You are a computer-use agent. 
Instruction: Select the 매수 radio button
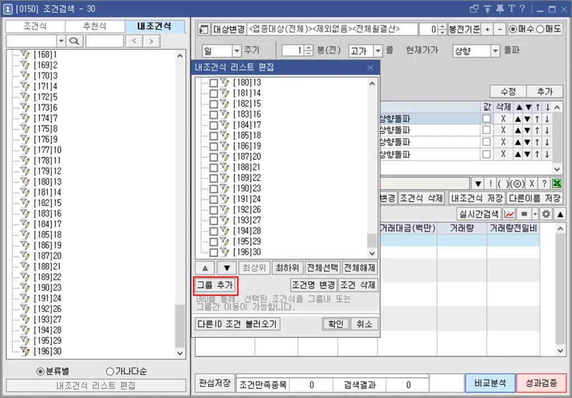coord(513,29)
